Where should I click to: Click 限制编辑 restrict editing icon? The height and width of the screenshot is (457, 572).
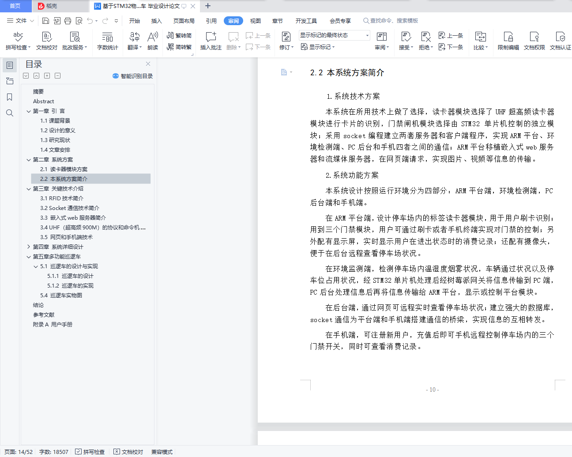(x=508, y=41)
